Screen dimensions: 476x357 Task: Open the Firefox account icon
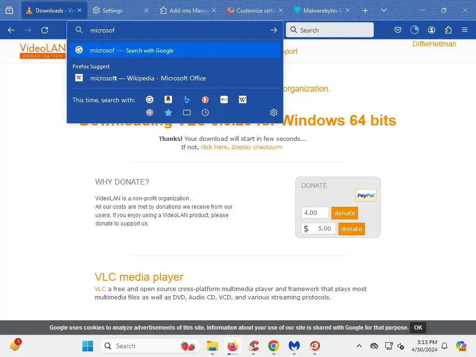click(x=431, y=30)
